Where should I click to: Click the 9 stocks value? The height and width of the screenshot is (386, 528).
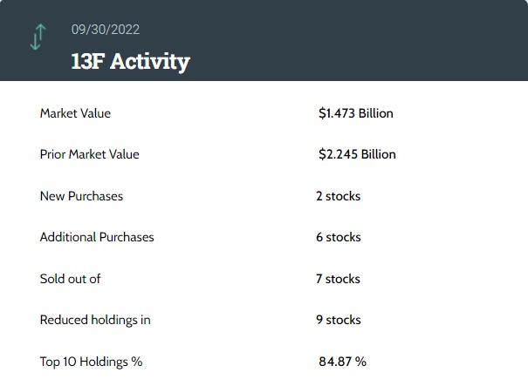[338, 320]
